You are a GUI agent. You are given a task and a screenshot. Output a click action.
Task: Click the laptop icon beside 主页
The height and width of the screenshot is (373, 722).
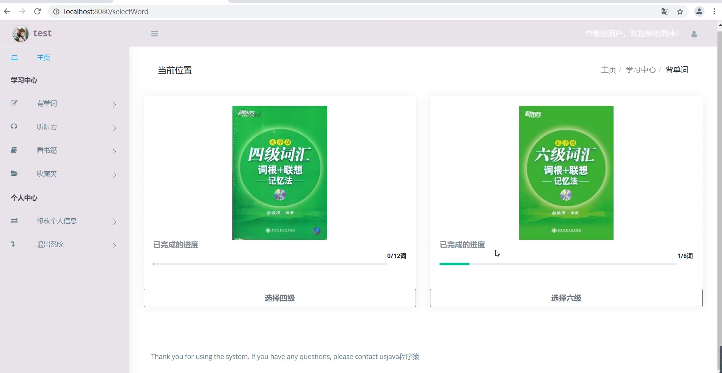pyautogui.click(x=14, y=58)
